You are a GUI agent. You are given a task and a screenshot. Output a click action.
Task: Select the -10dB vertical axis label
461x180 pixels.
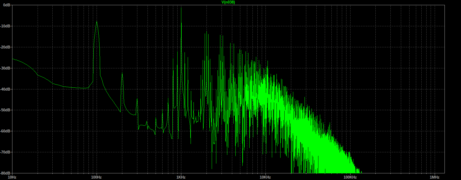tap(6, 26)
